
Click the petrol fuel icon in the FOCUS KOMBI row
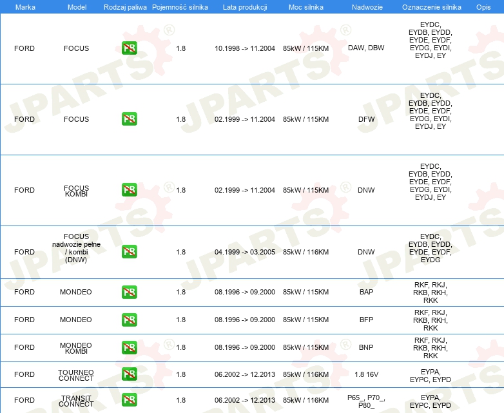(x=129, y=190)
